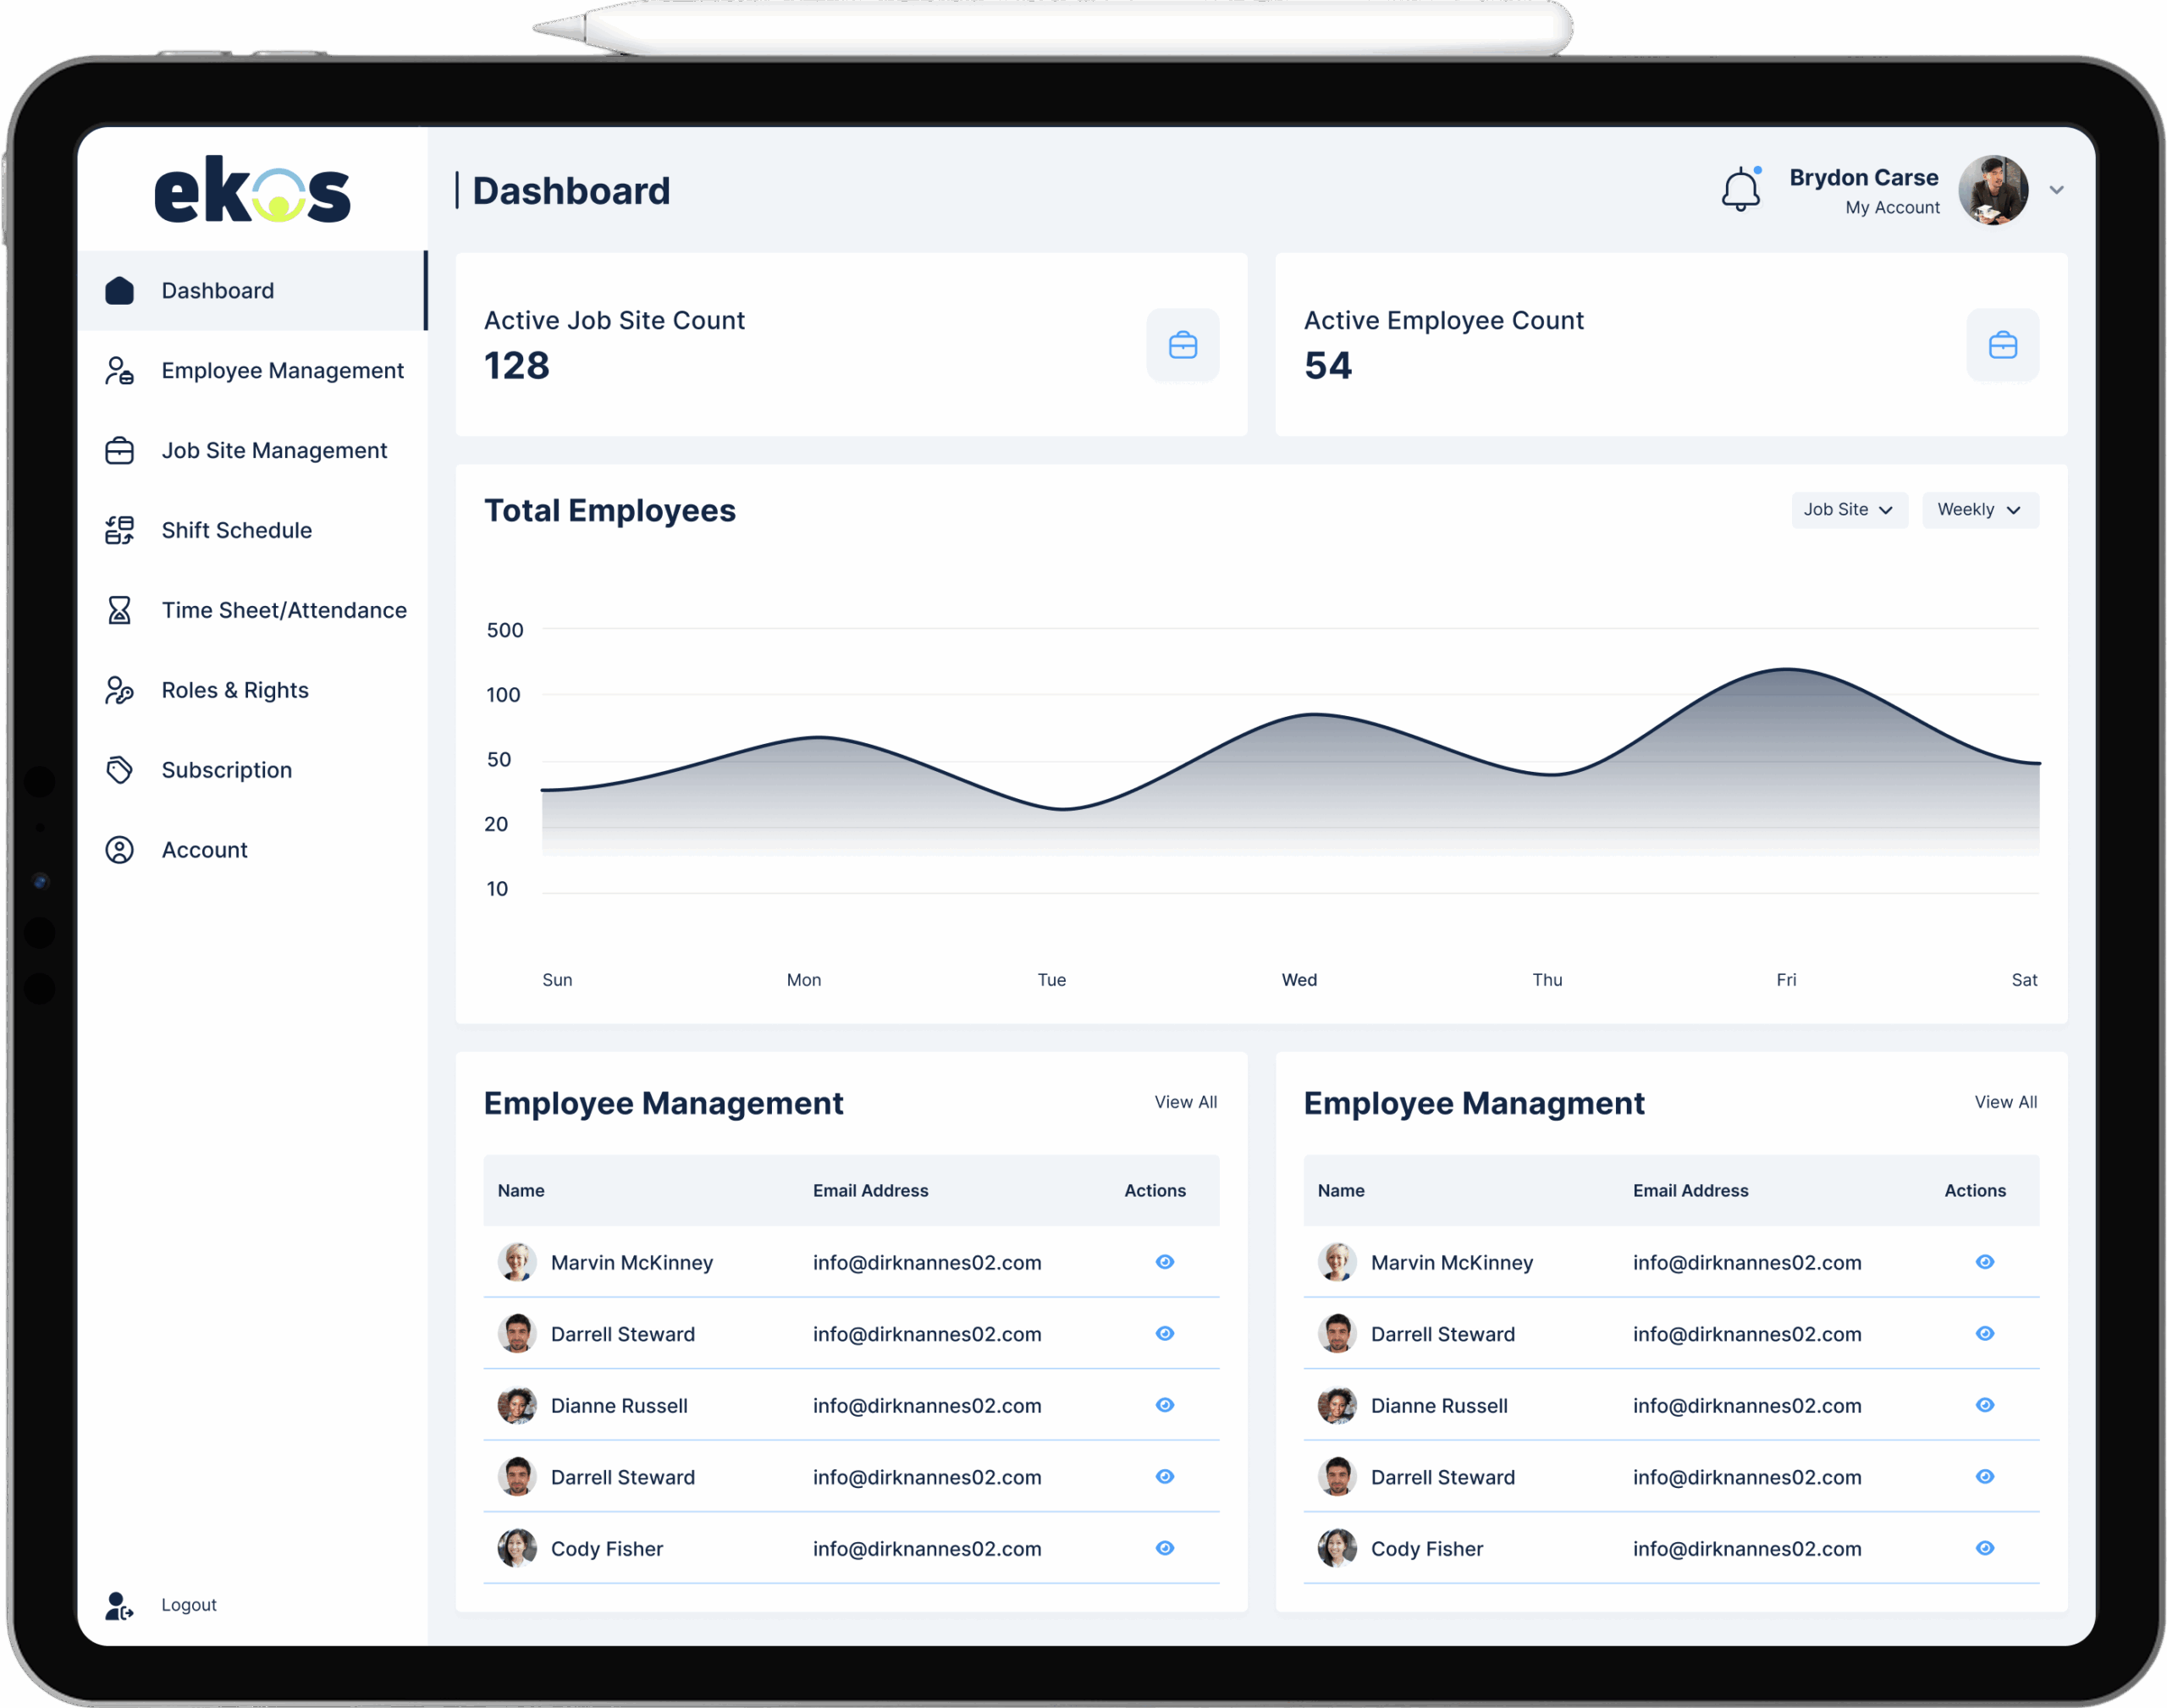Click the Active Employee Count briefcase icon

pyautogui.click(x=2002, y=345)
